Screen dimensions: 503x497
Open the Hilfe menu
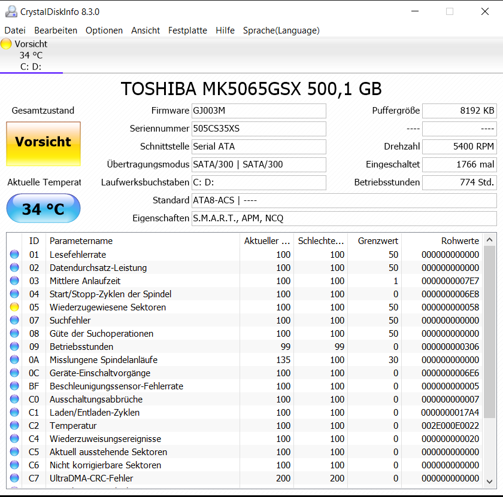225,31
